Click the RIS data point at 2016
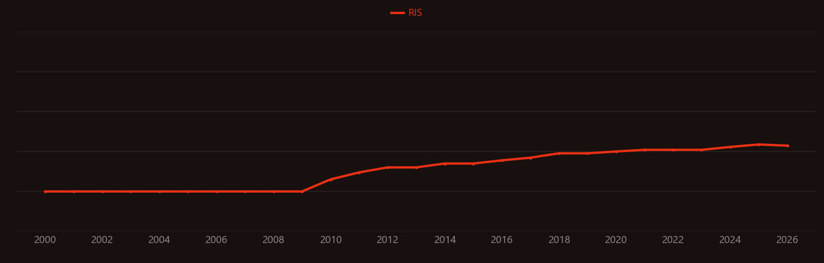 pos(502,160)
